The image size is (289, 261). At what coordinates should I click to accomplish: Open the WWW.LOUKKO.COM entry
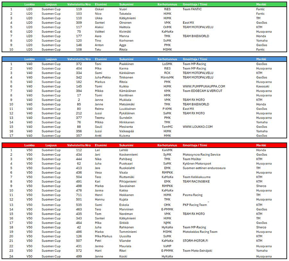[x=197, y=127]
